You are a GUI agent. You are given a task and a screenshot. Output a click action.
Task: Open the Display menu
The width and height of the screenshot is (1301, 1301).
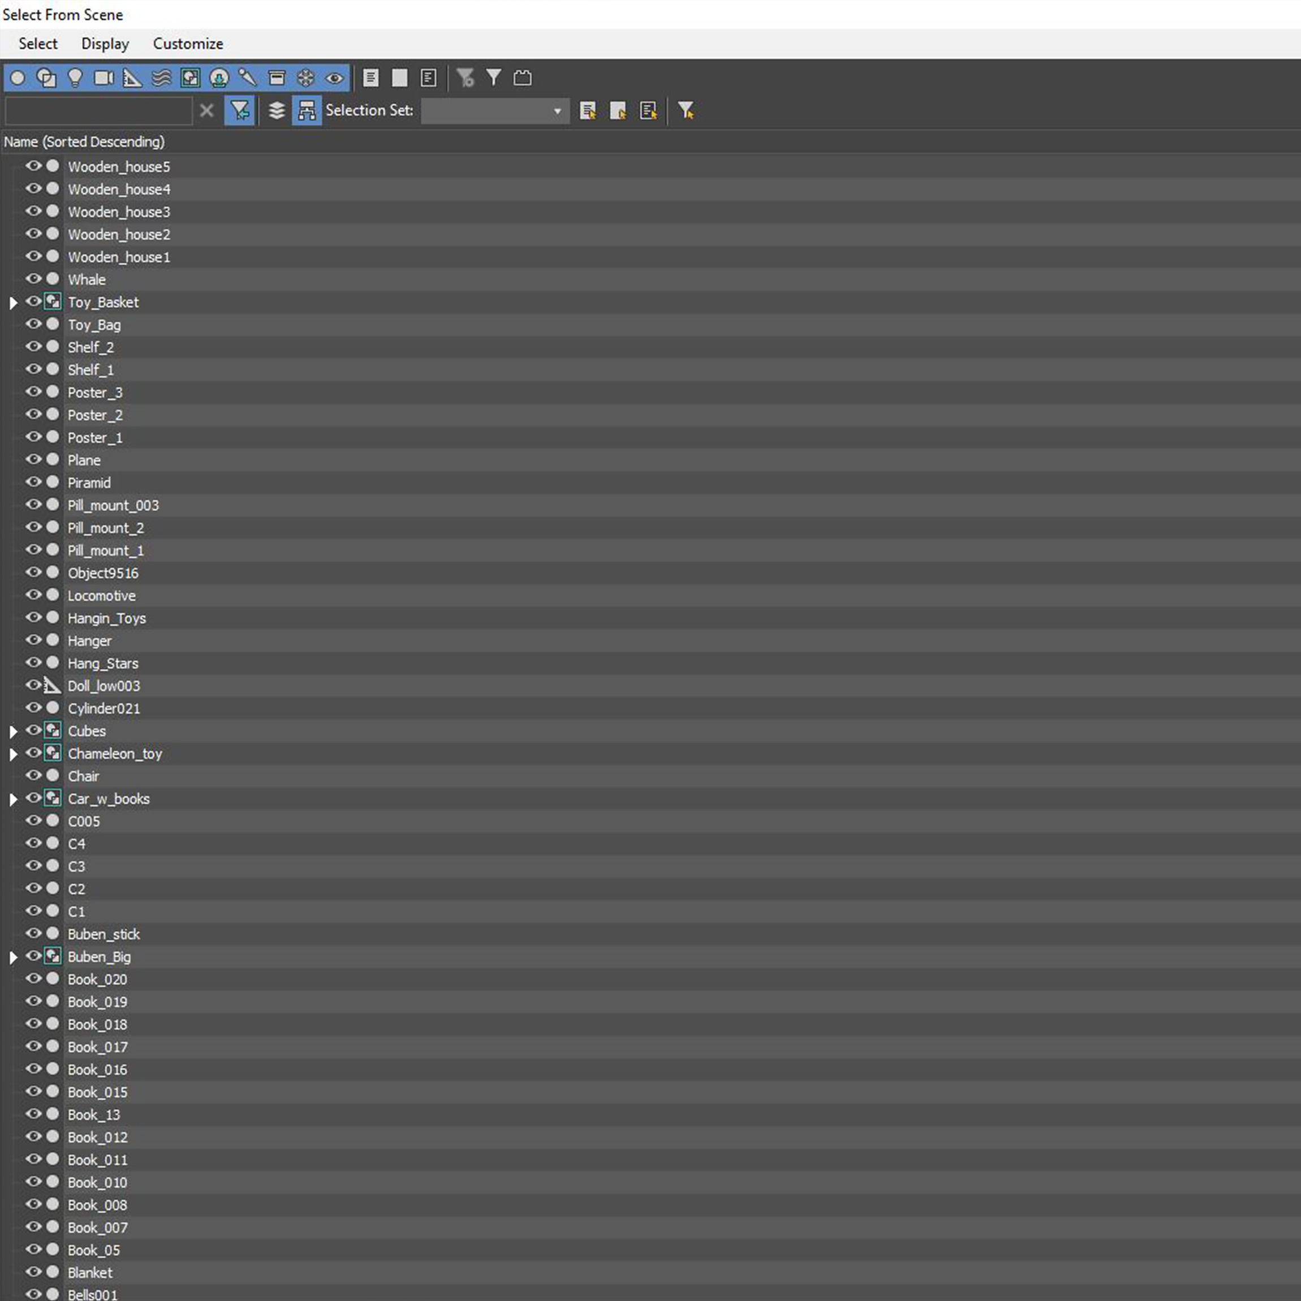pyautogui.click(x=105, y=44)
